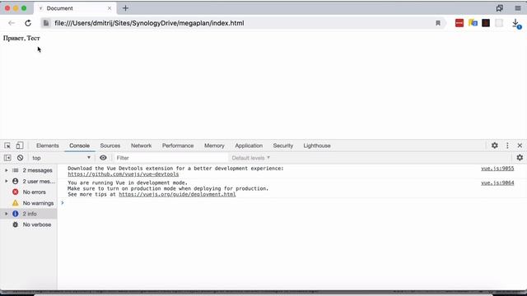Click the macOS green fullscreen window button
527x296 pixels.
click(24, 8)
